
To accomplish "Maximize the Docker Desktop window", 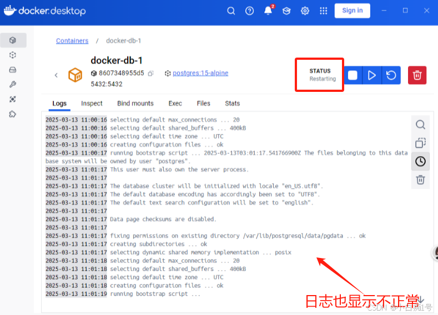I will (405, 11).
